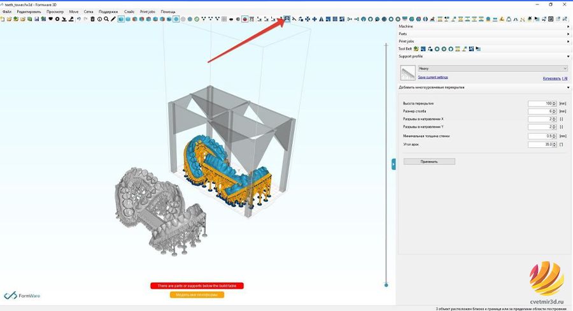Click the Save floppy disk icon
The image size is (573, 311).
click(36, 19)
